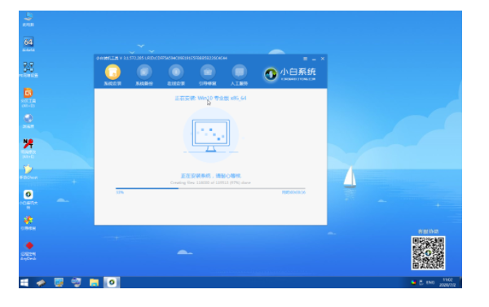Click the ENG language indicator
Screen dimensions: 489x307
pos(430,283)
